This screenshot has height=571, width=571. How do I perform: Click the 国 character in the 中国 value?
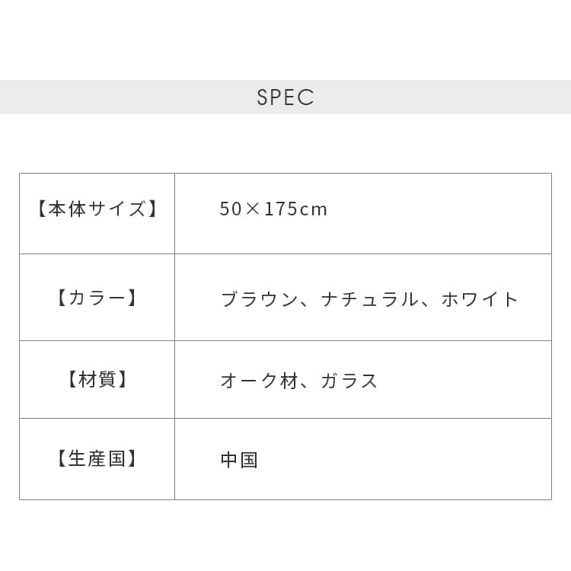tap(249, 460)
